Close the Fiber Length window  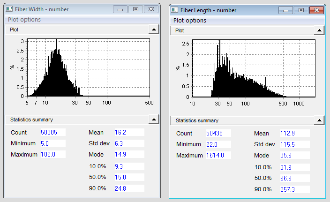[316, 9]
